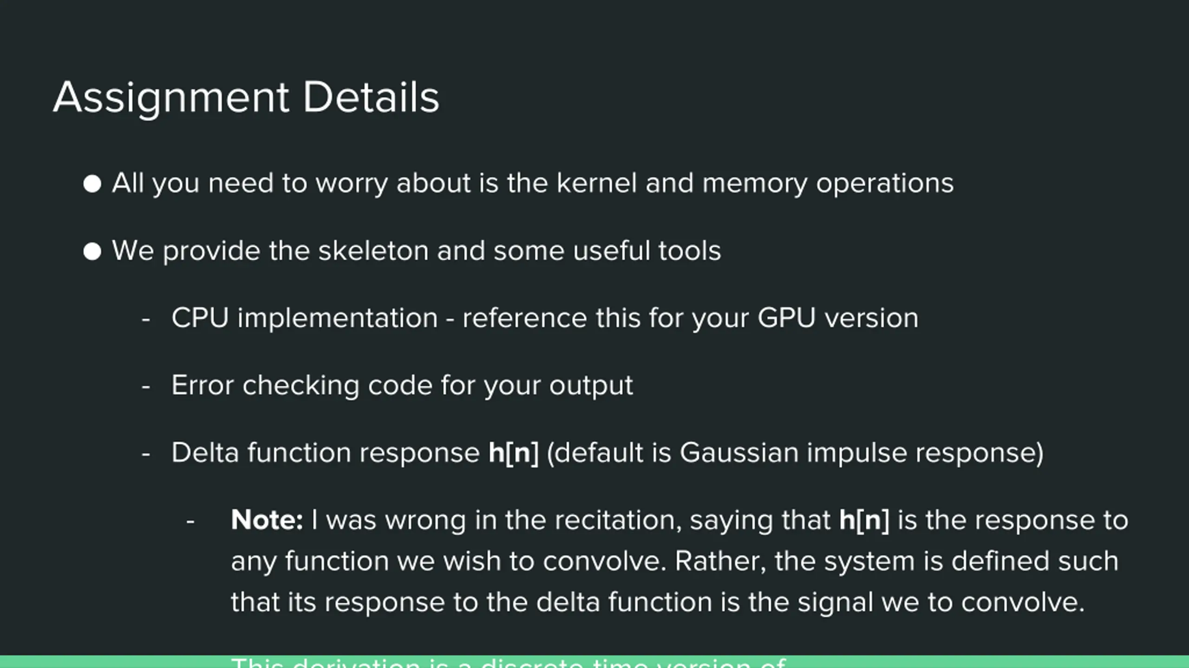Click the "Assignment Details" slide title
This screenshot has width=1189, height=668.
click(x=246, y=97)
